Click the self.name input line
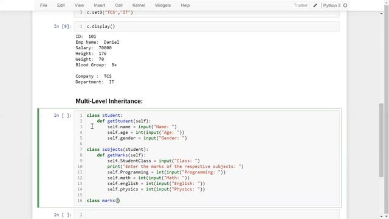 [142, 127]
